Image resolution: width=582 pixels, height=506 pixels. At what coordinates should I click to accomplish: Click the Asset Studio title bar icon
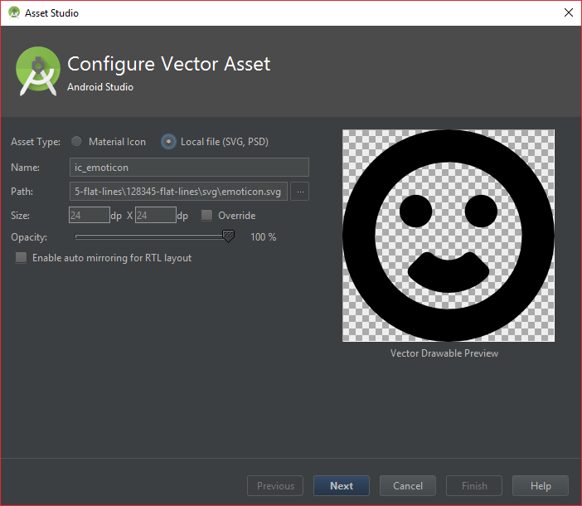click(x=14, y=12)
